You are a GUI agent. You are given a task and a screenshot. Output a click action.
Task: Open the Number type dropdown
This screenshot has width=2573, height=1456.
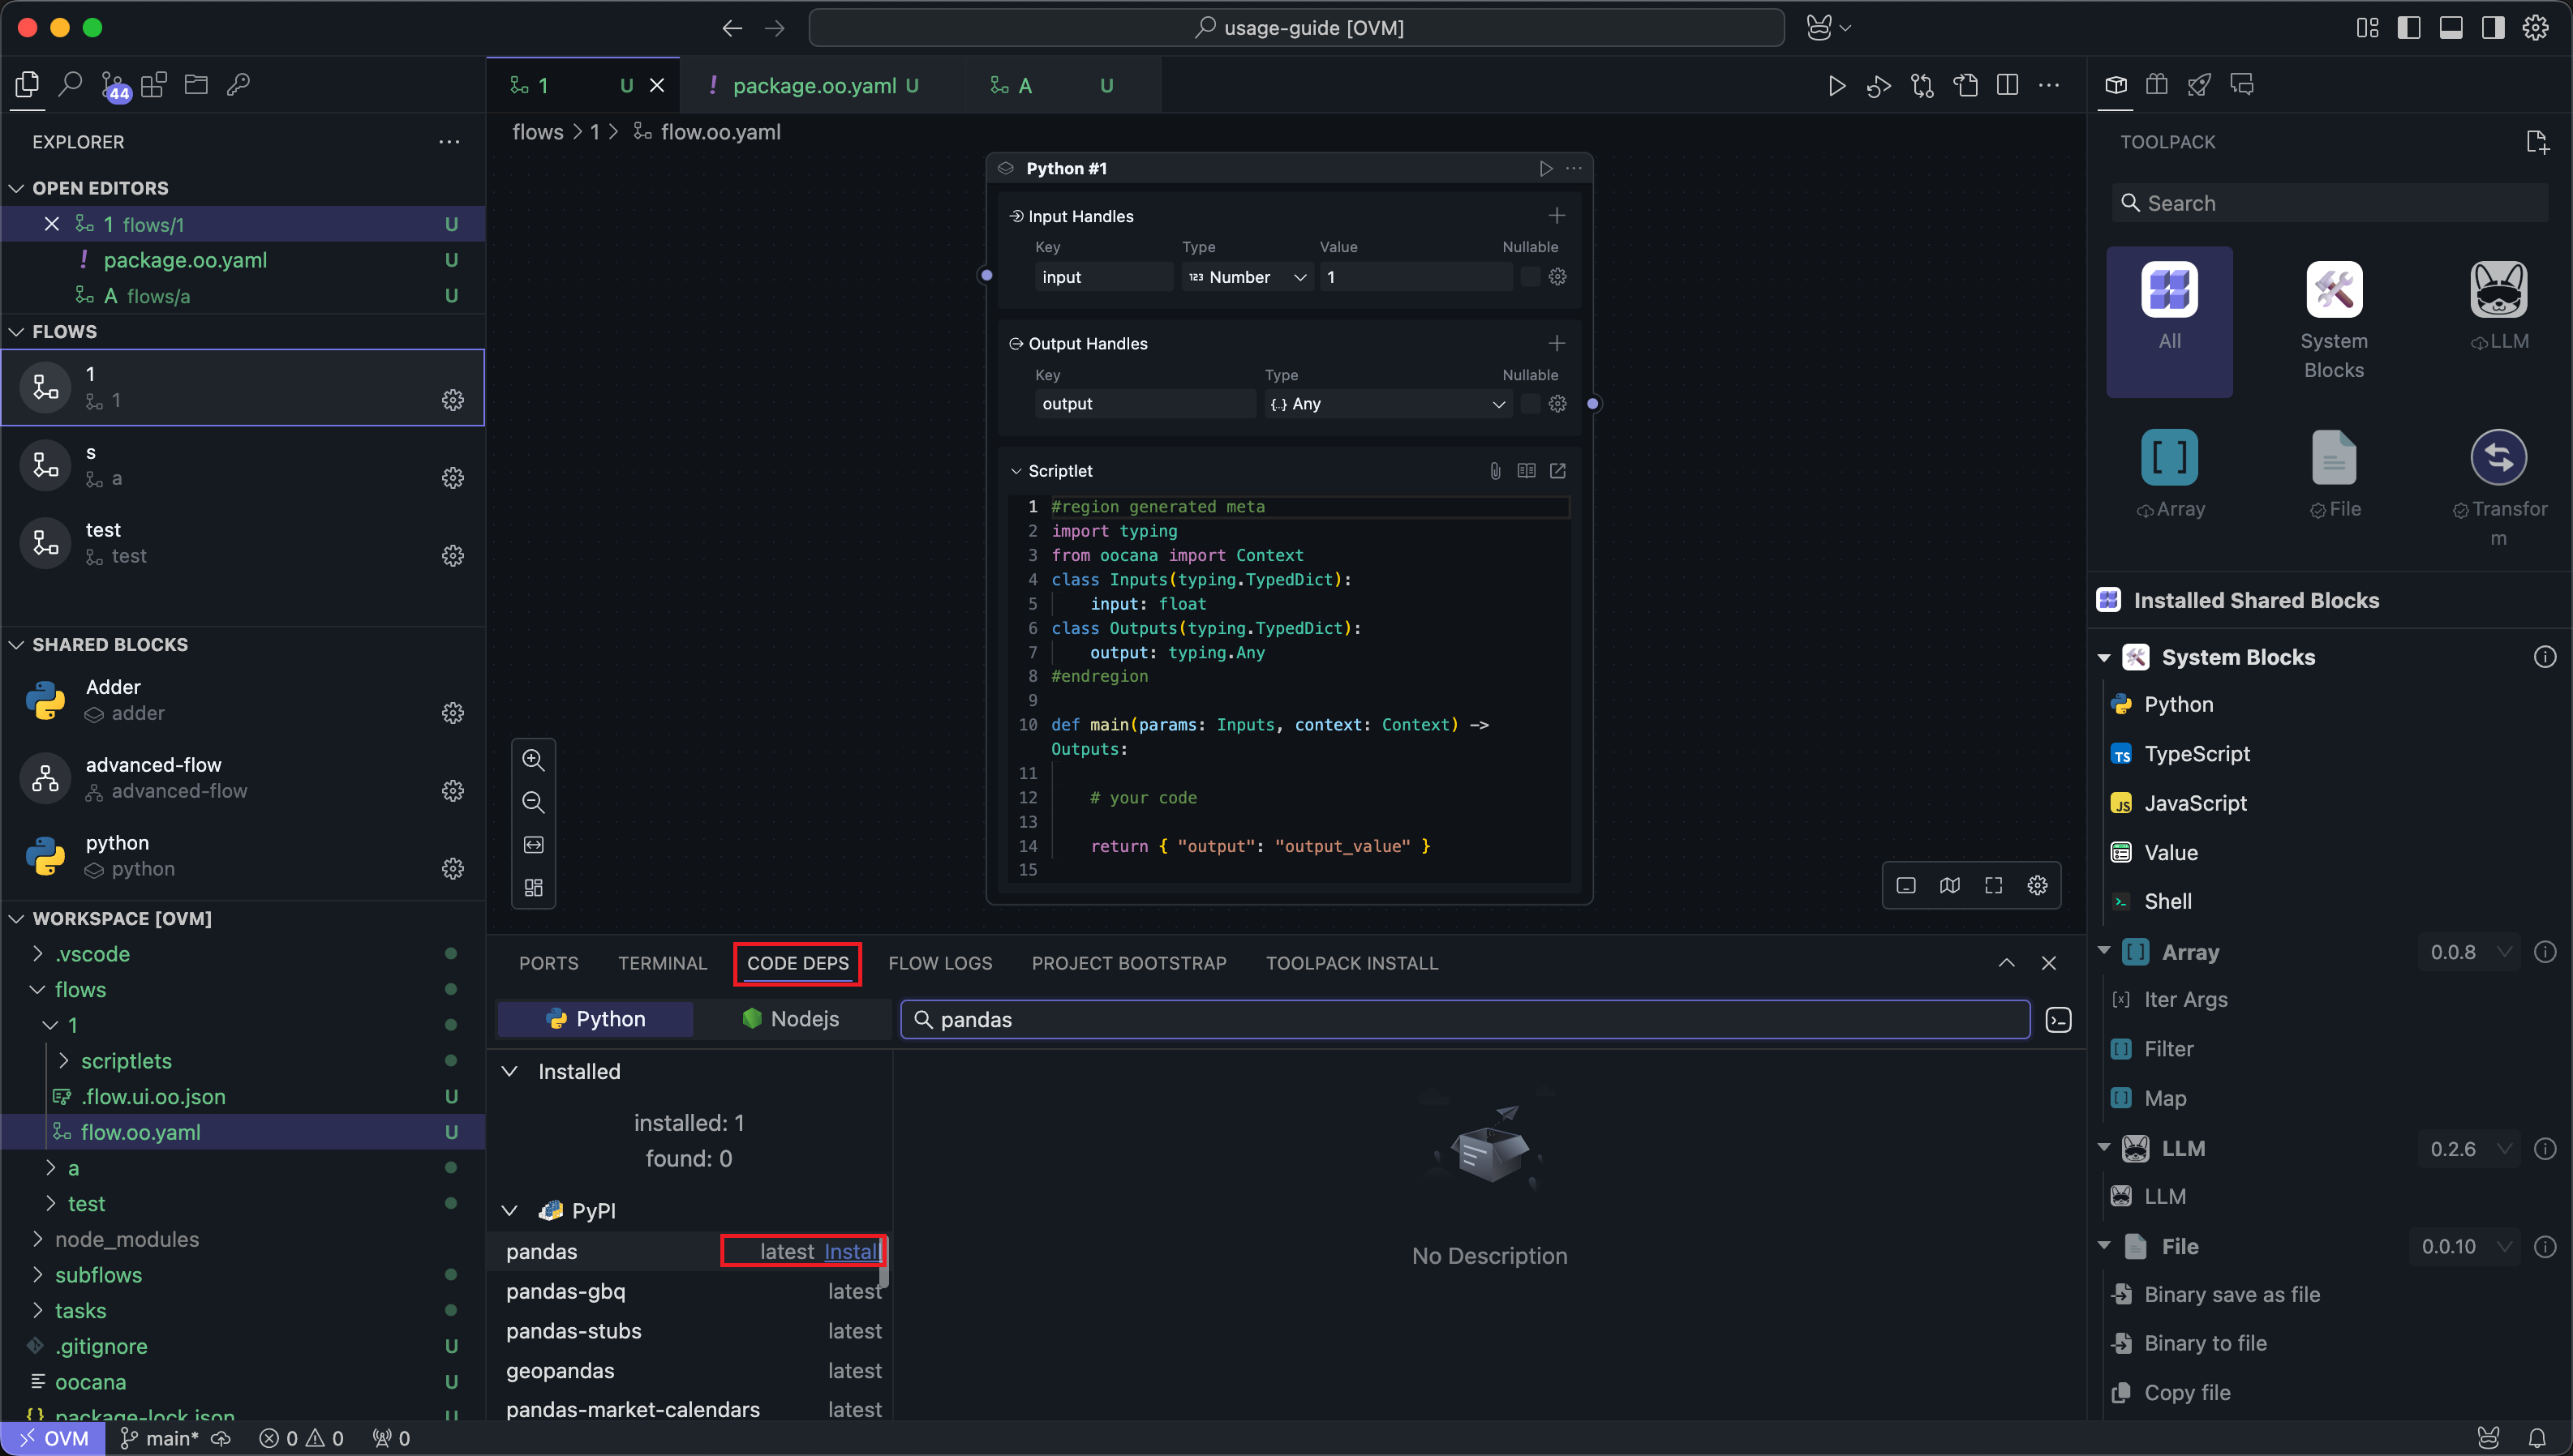(1248, 277)
